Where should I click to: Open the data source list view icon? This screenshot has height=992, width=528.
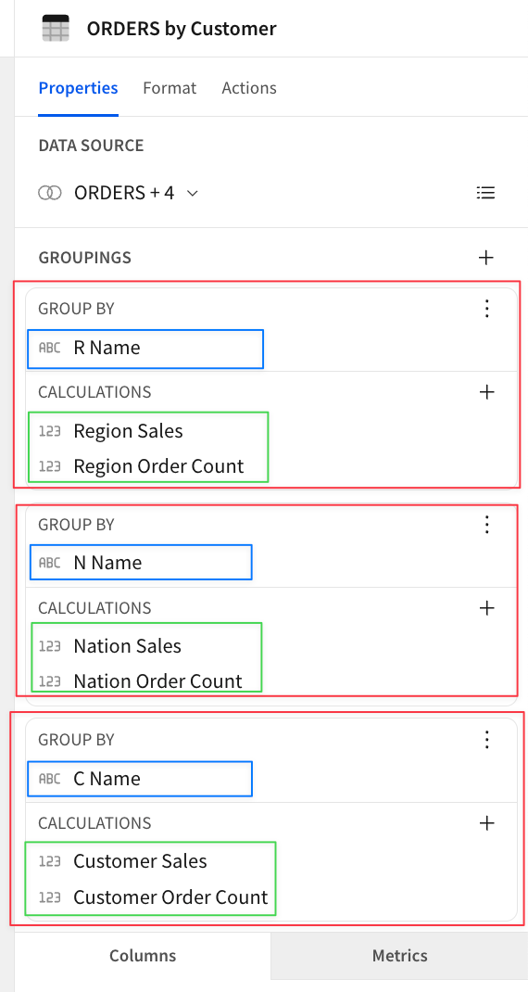coord(485,193)
